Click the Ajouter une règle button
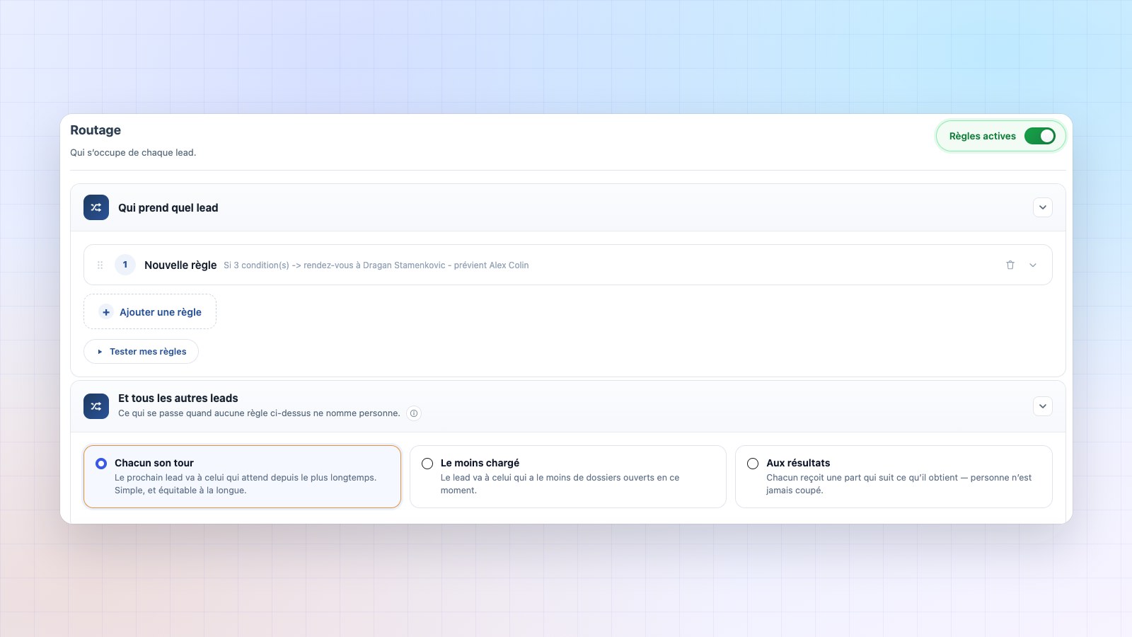This screenshot has height=637, width=1132. (150, 311)
